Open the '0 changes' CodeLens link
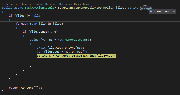Image resolution: width=180 pixels, height=95 pixels. 25,4
